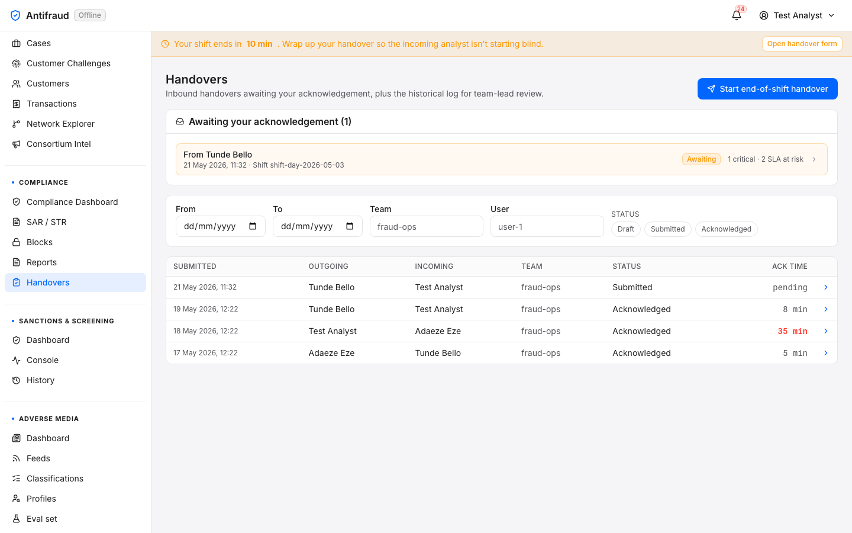852x533 pixels.
Task: Click the Submitted status cell in first row
Action: coord(632,287)
